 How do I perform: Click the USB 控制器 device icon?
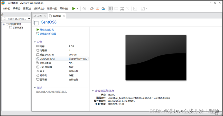(x=38, y=67)
